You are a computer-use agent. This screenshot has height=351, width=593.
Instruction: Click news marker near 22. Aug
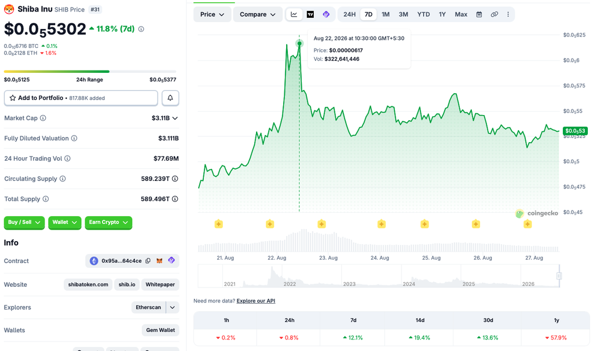[270, 224]
